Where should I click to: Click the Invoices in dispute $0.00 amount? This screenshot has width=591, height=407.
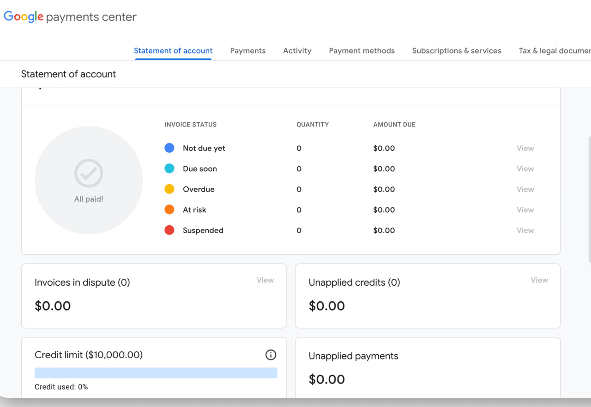(x=53, y=306)
